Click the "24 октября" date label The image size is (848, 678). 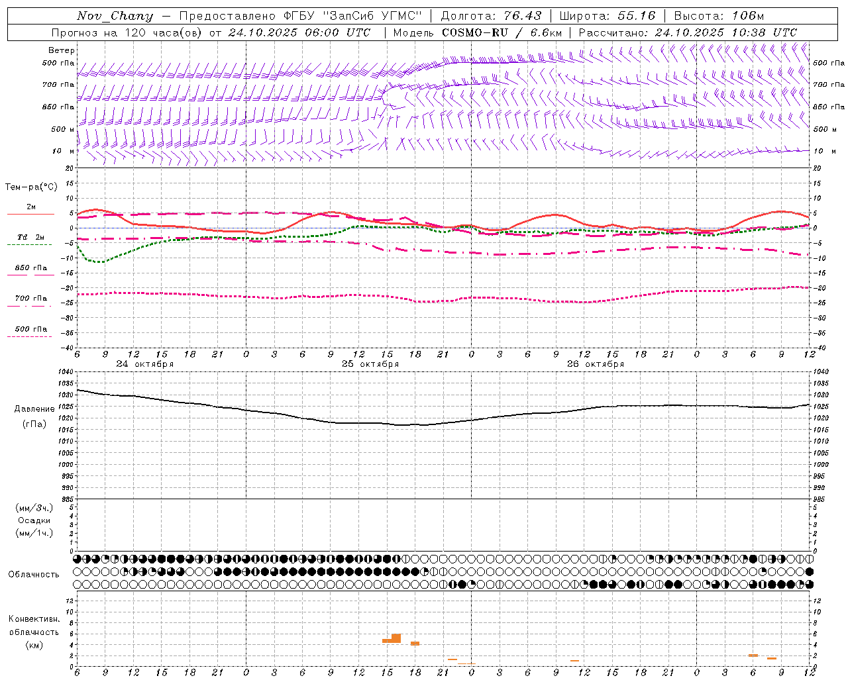pyautogui.click(x=145, y=364)
